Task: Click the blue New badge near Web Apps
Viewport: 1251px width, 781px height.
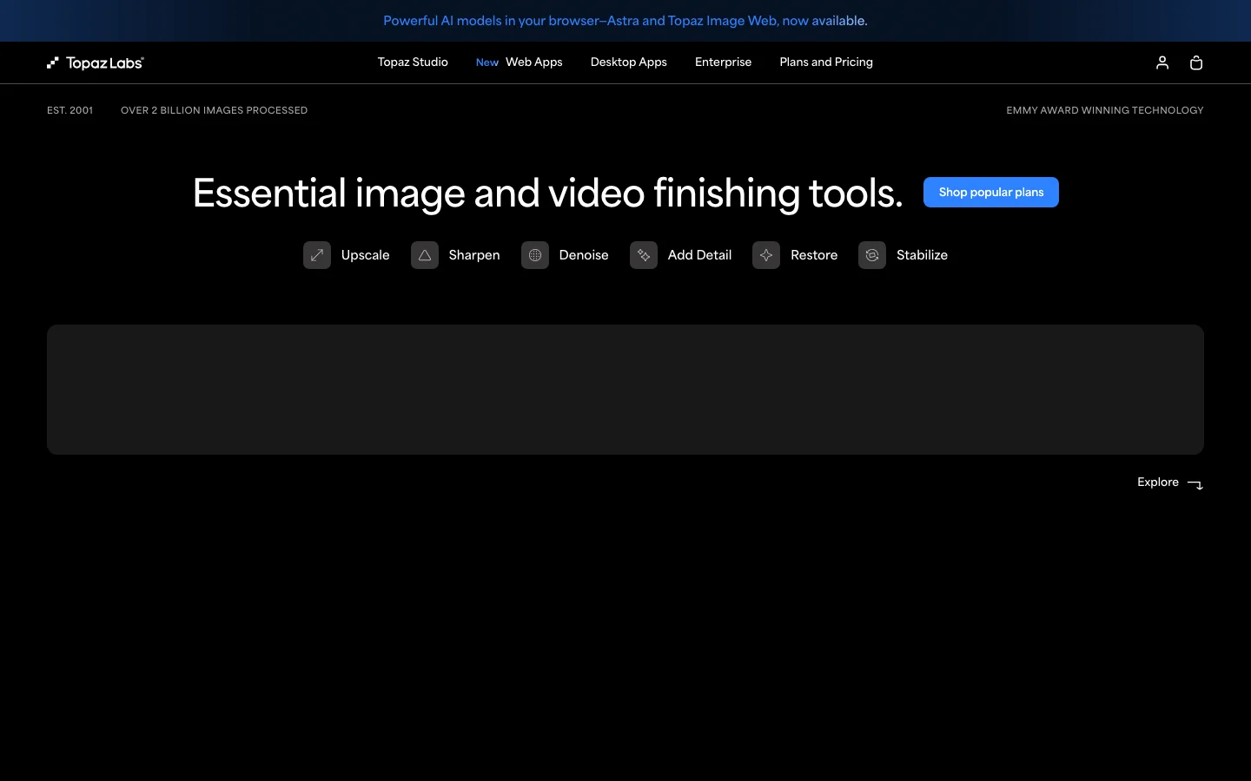Action: coord(487,62)
